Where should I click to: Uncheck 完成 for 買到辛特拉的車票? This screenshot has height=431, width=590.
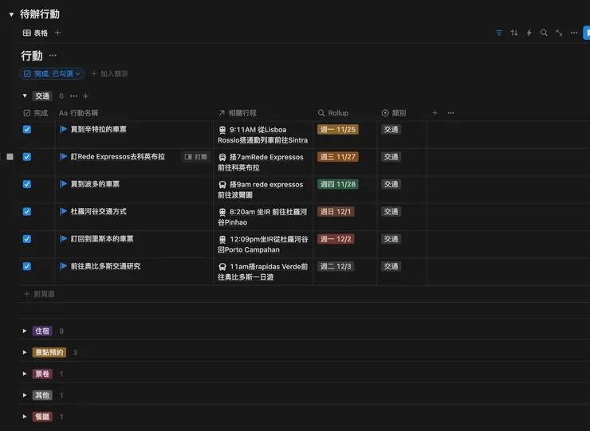coord(27,129)
